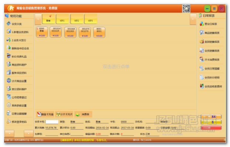This screenshot has height=147, width=230.
Task: Collapse category list with left arrow
Action: click(38, 19)
